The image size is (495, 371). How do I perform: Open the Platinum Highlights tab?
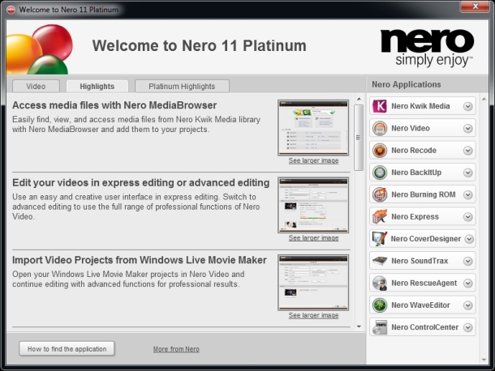click(x=182, y=87)
